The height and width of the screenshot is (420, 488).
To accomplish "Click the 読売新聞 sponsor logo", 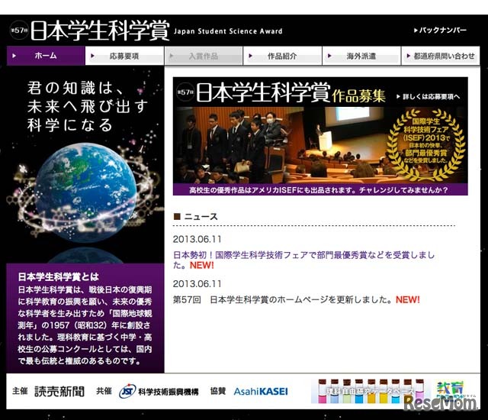I will (x=59, y=391).
